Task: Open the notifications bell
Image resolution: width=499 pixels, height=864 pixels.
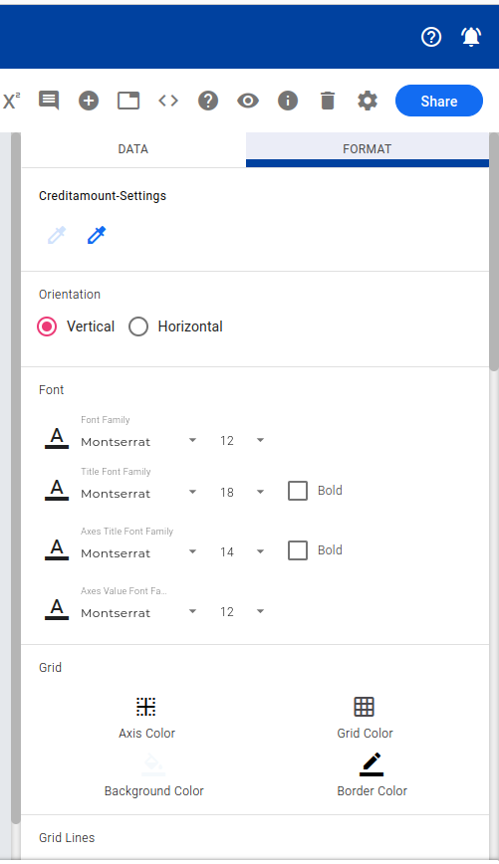Action: coord(471,37)
